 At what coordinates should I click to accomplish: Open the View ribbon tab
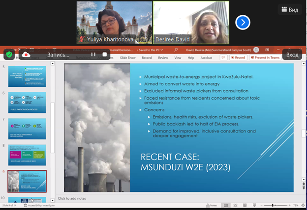(178, 58)
